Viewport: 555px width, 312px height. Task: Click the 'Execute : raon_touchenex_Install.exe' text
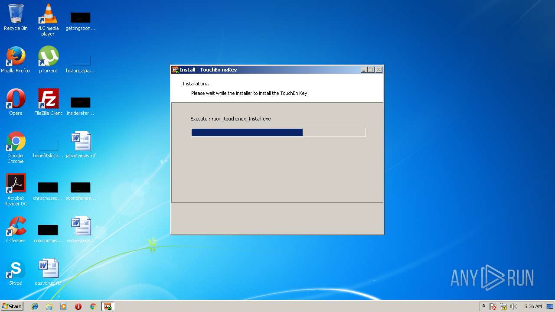click(x=230, y=119)
